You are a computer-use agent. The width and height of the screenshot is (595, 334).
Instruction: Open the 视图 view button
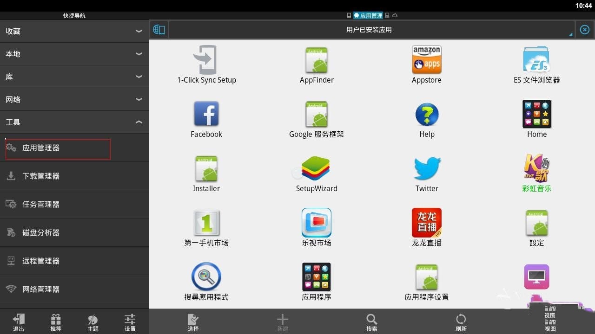(550, 325)
